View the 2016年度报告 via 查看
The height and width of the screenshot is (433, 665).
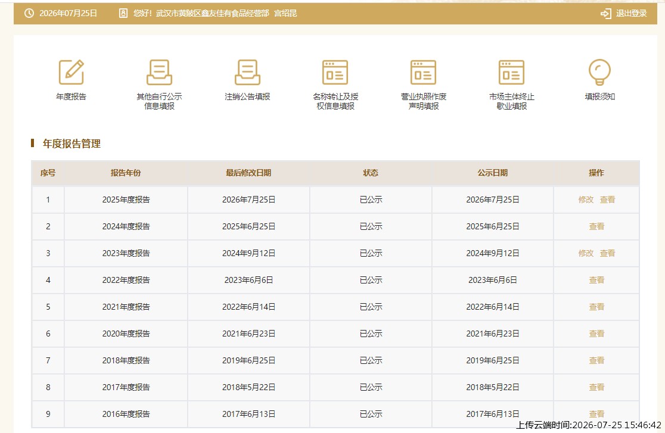pos(596,414)
